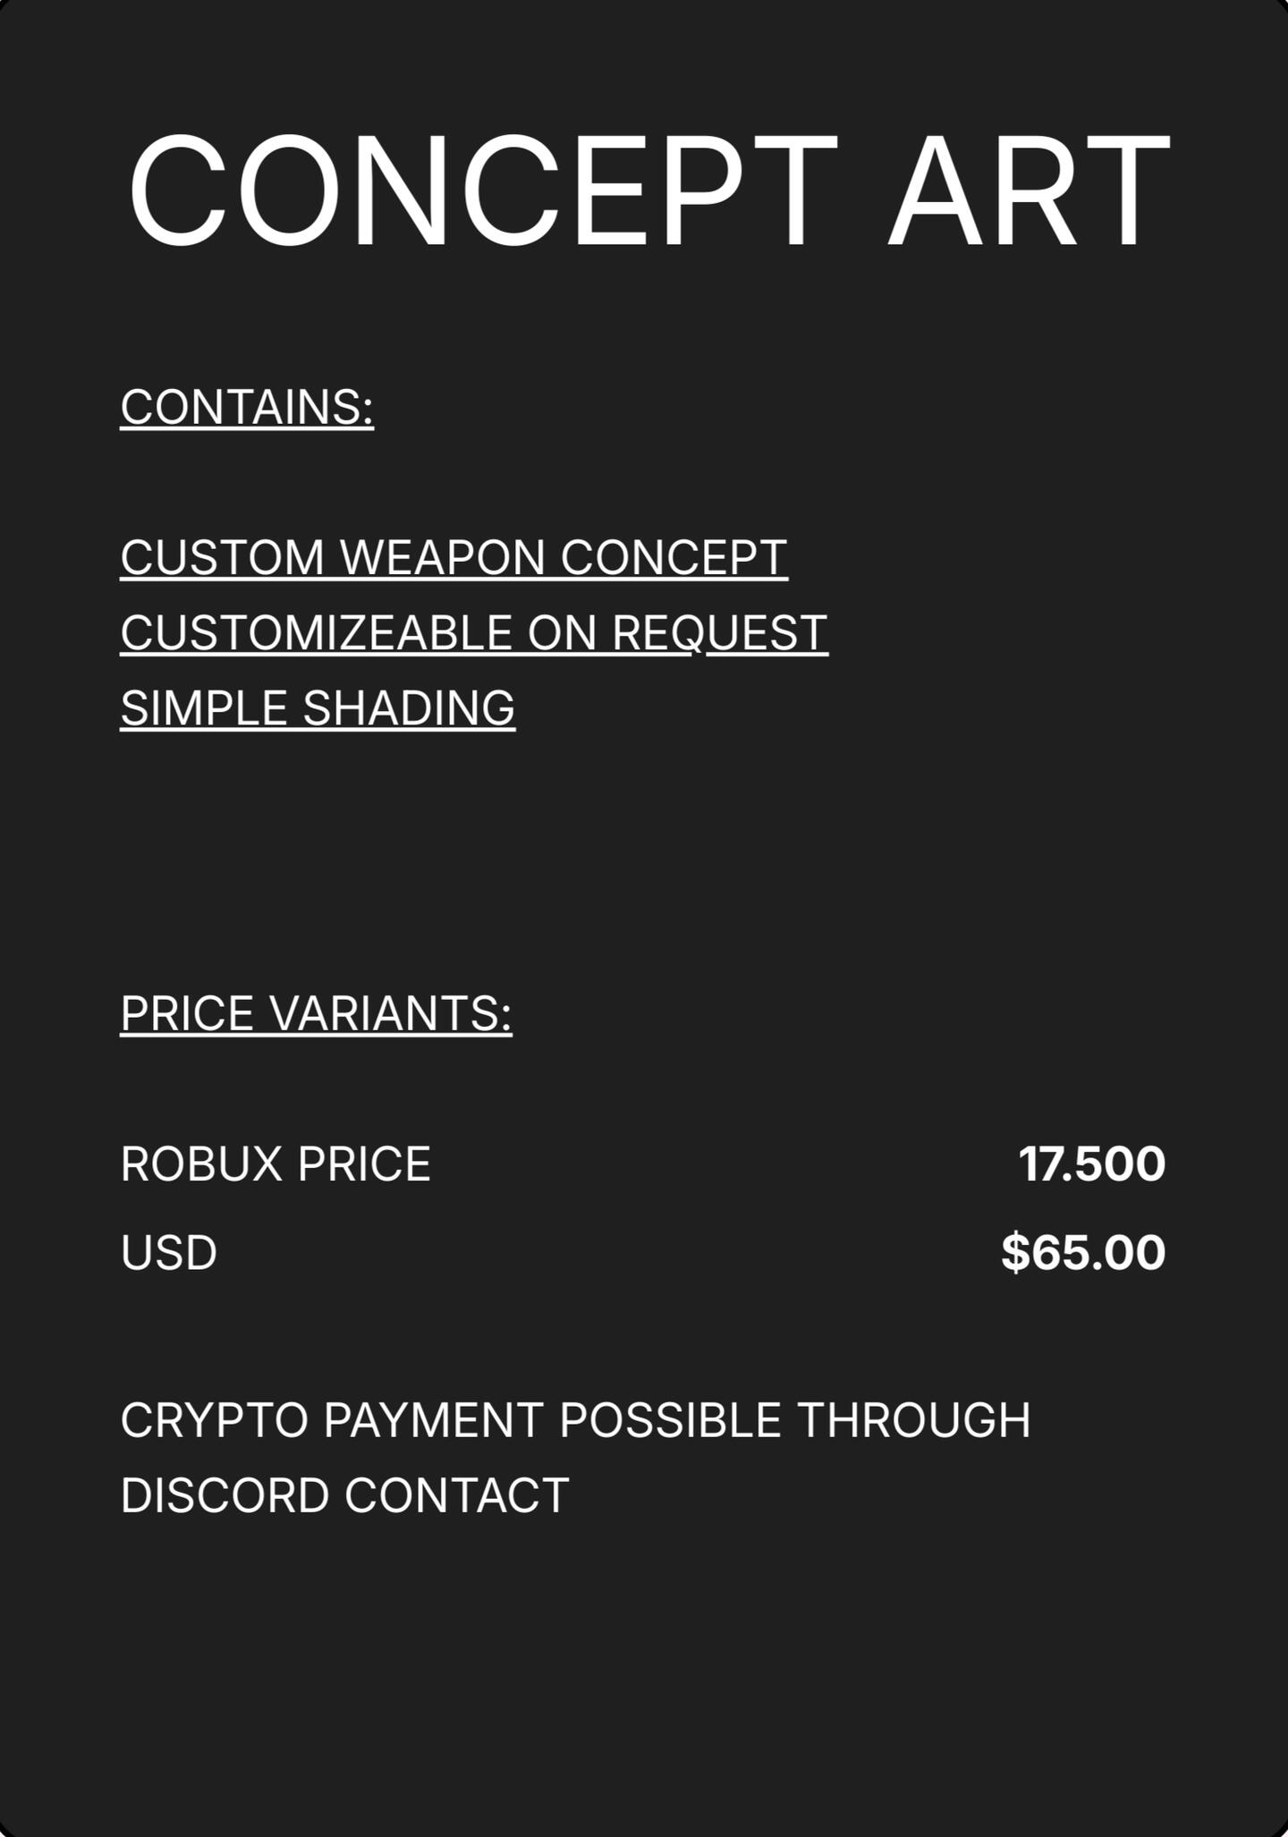Select the USD price label
The height and width of the screenshot is (1837, 1288).
[169, 1252]
